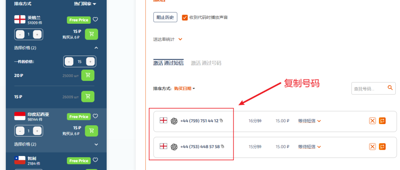Add Indonesia to cart

coord(91,131)
